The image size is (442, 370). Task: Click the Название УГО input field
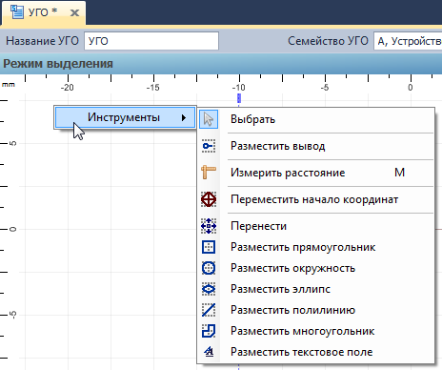[151, 41]
